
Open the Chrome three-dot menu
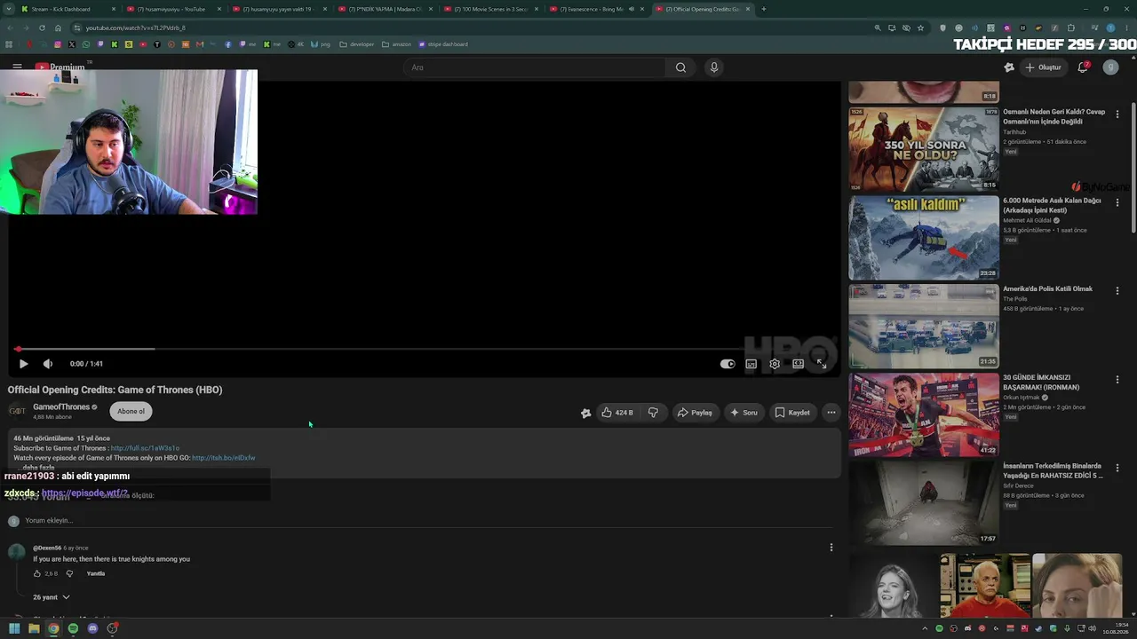click(x=1128, y=28)
